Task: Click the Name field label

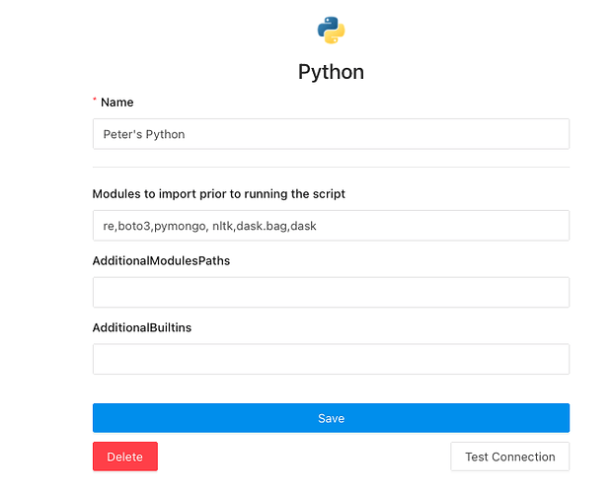Action: (116, 103)
